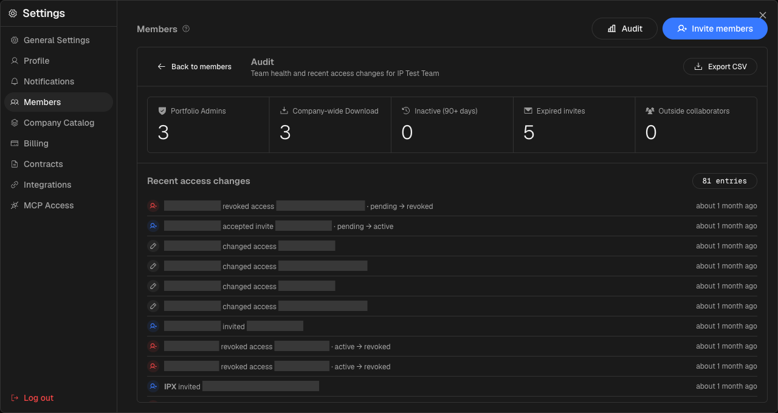Click the Audit button

pyautogui.click(x=625, y=29)
